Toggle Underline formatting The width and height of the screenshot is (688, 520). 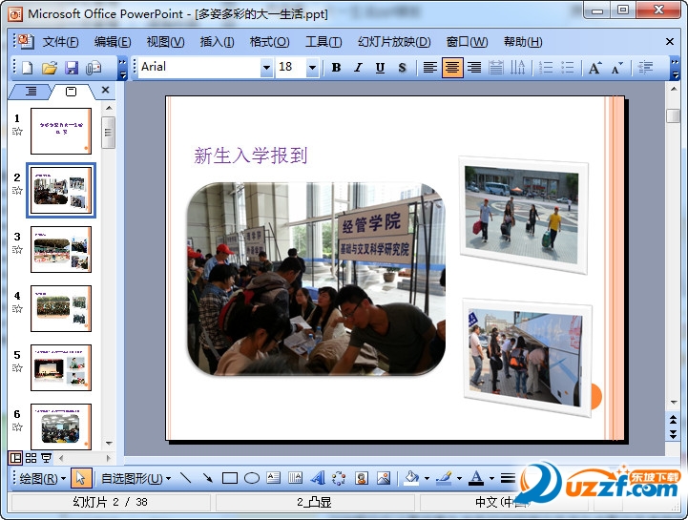click(380, 68)
